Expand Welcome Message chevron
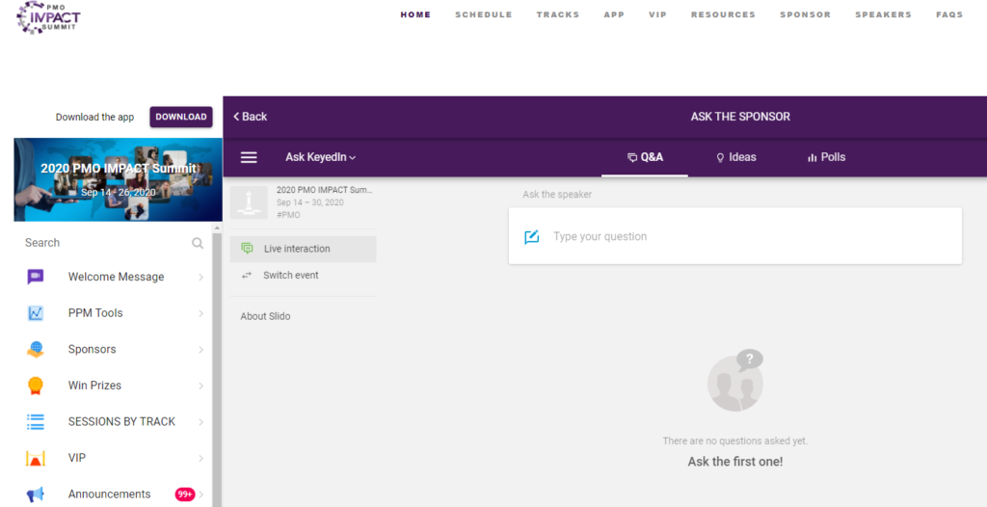This screenshot has height=507, width=987. [x=200, y=278]
